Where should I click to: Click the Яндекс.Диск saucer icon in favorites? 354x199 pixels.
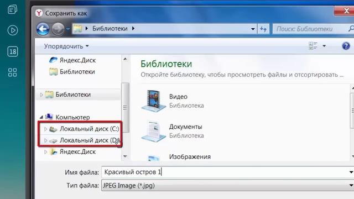pyautogui.click(x=53, y=60)
